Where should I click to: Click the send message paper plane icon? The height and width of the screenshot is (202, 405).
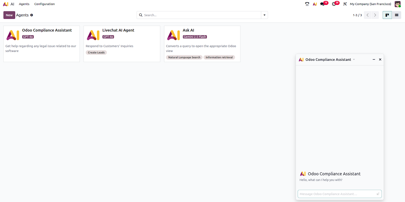pyautogui.click(x=377, y=194)
